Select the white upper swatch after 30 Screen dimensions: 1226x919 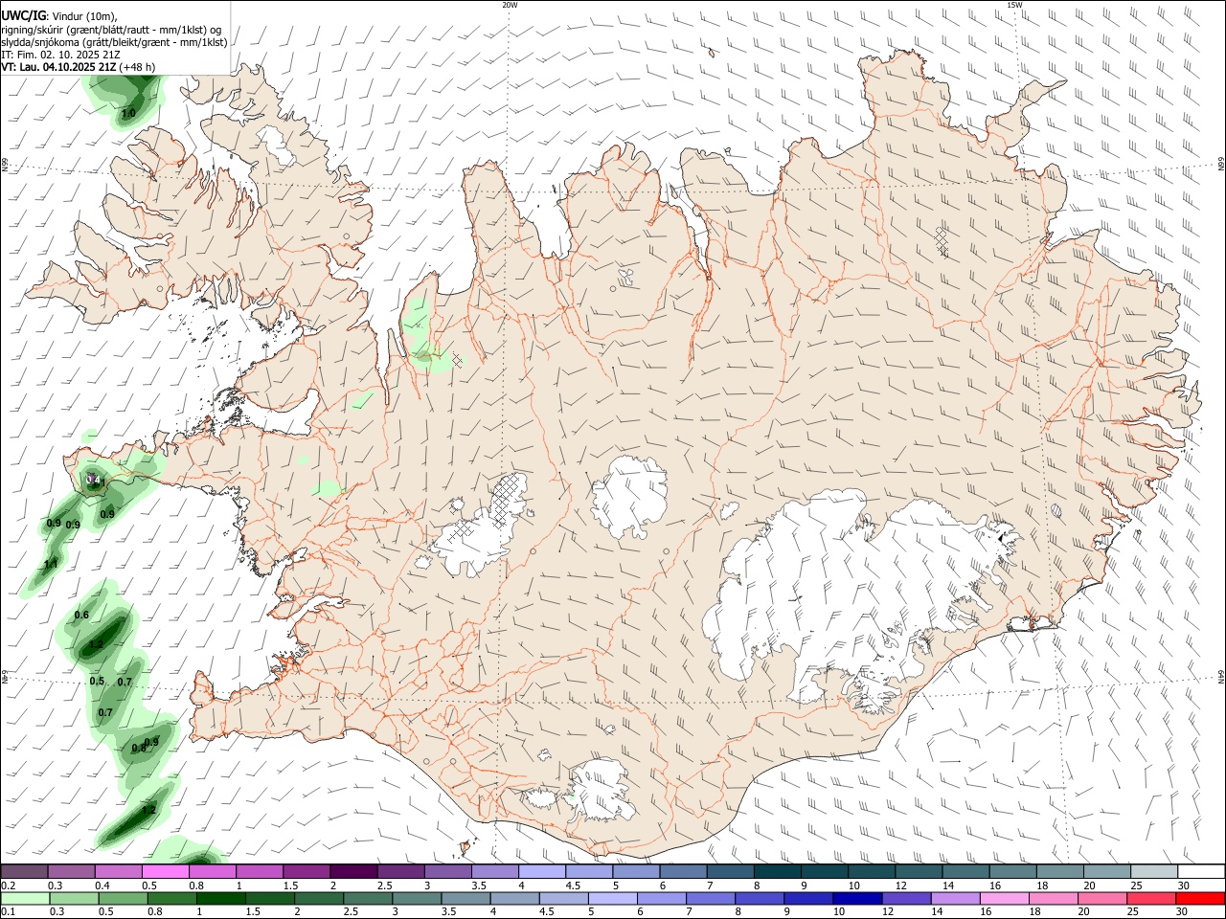click(1200, 871)
